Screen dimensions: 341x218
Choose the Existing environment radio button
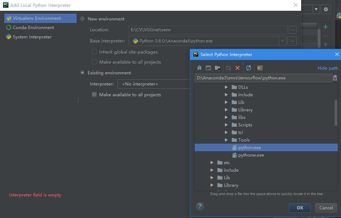[82, 73]
